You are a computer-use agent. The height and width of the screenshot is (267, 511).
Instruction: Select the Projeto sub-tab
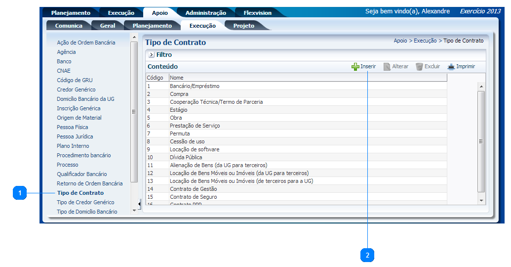[x=243, y=26]
